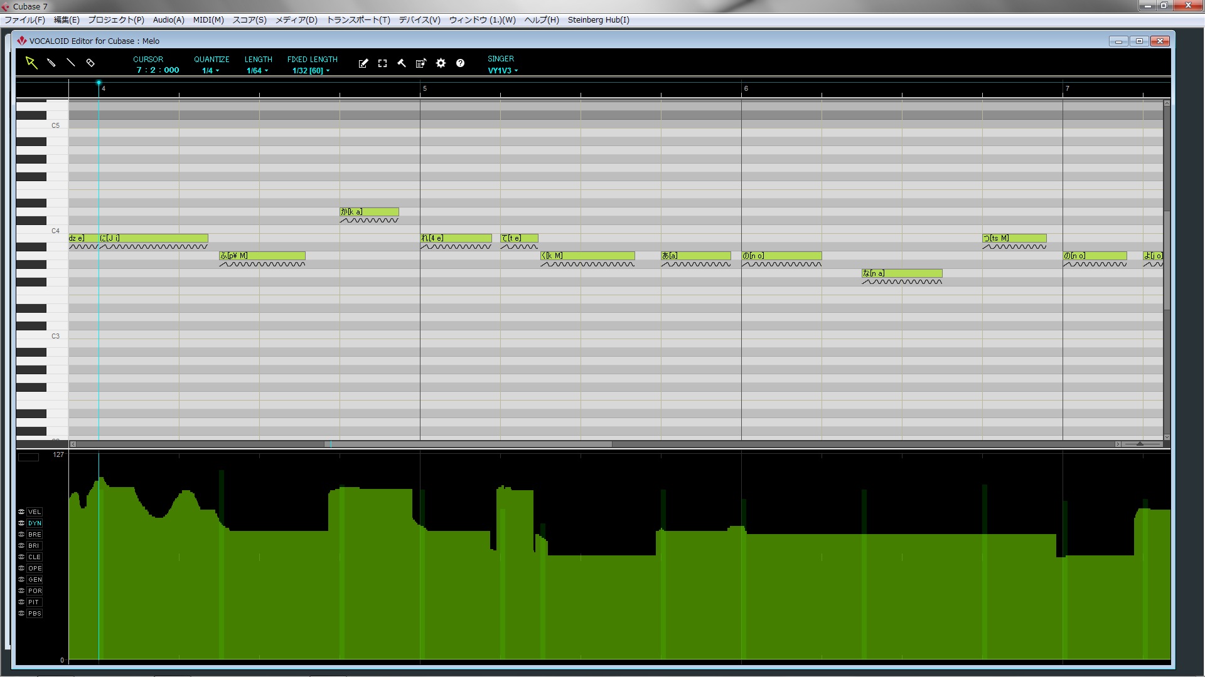Click the note properties list icon
1205x677 pixels.
pyautogui.click(x=421, y=63)
